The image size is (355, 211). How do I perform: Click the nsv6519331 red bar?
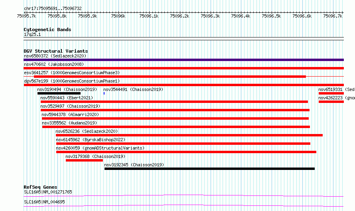(x=331, y=93)
